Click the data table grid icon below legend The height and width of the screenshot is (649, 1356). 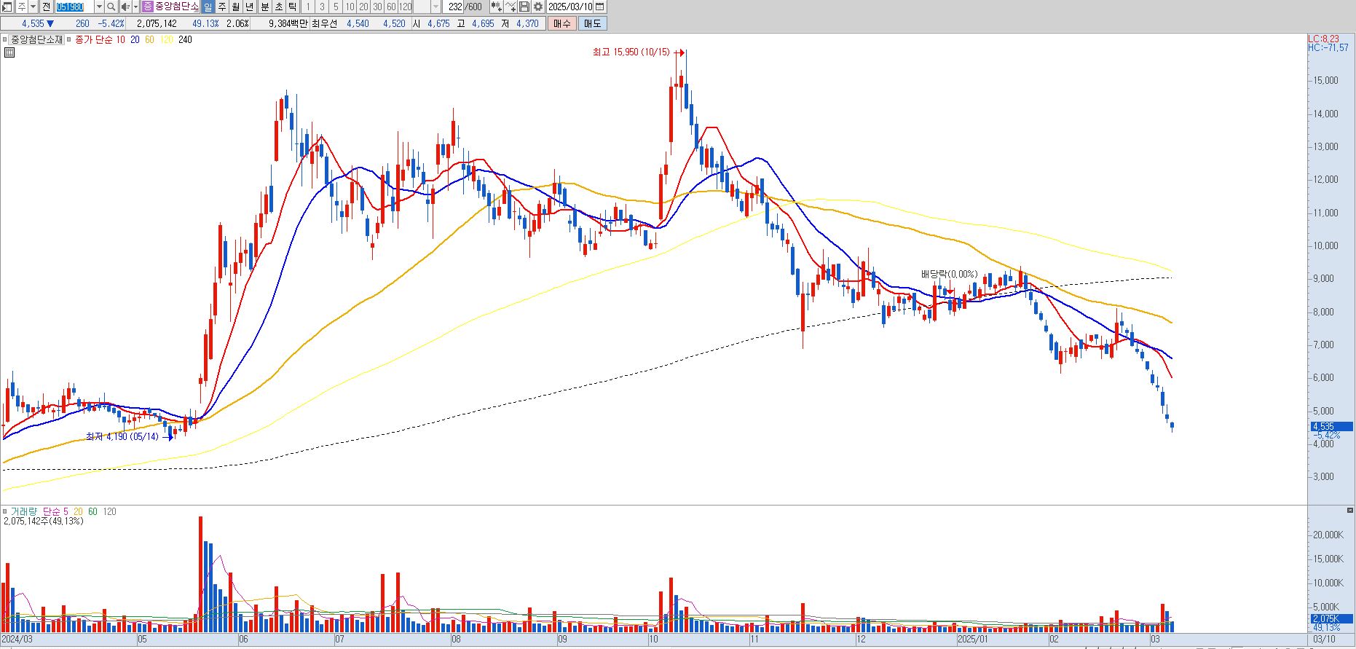click(x=9, y=52)
